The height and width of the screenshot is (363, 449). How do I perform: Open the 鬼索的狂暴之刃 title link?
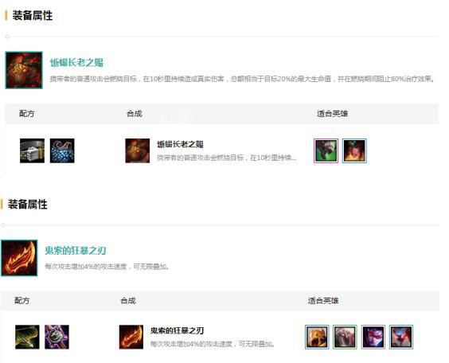(76, 251)
